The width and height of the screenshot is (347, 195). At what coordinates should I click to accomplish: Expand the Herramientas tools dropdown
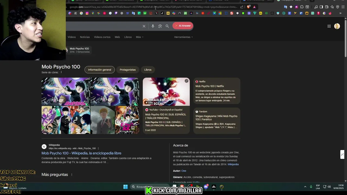[x=184, y=37]
